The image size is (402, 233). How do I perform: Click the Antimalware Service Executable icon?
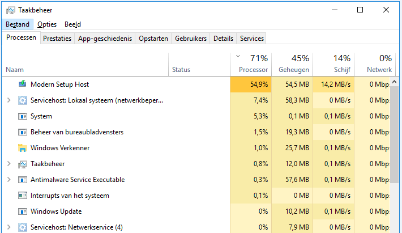click(23, 180)
